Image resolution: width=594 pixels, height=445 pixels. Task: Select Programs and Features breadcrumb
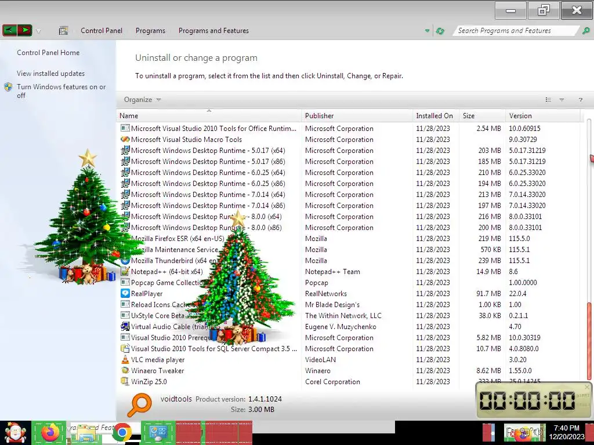213,31
